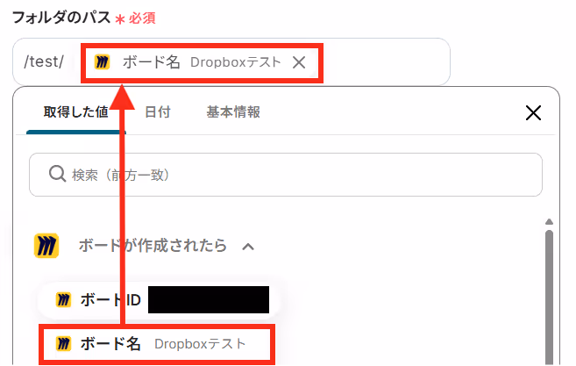576x366 pixels.
Task: Select the ボード名 Dropboxテスト item
Action: click(157, 344)
